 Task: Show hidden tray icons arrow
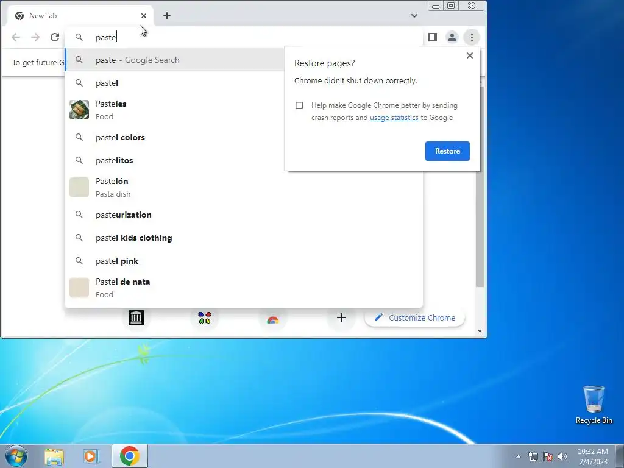coord(518,456)
